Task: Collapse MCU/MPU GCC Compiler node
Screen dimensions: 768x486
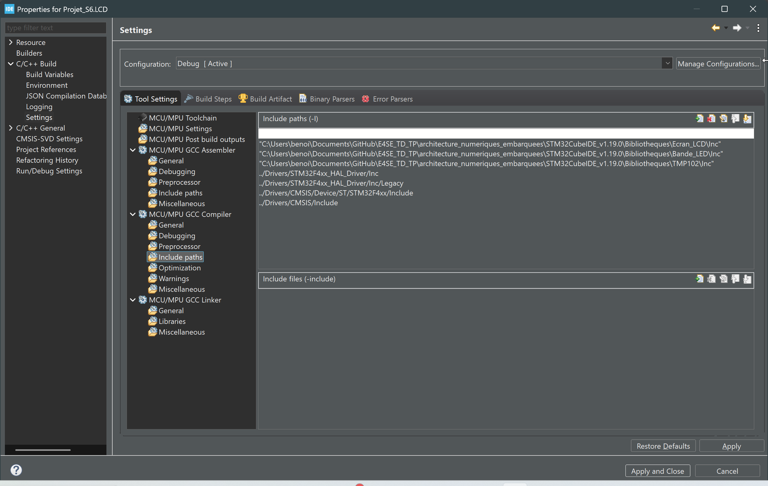Action: pos(133,214)
